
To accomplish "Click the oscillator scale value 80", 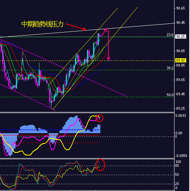I will click(177, 166).
